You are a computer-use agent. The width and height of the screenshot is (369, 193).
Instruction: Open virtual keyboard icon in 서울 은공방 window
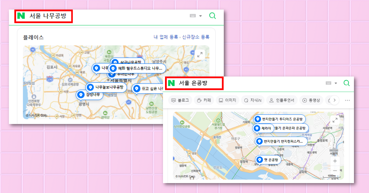[329, 83]
